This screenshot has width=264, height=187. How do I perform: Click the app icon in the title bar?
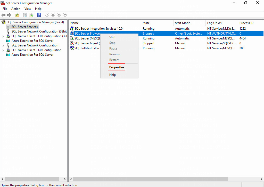(3, 3)
